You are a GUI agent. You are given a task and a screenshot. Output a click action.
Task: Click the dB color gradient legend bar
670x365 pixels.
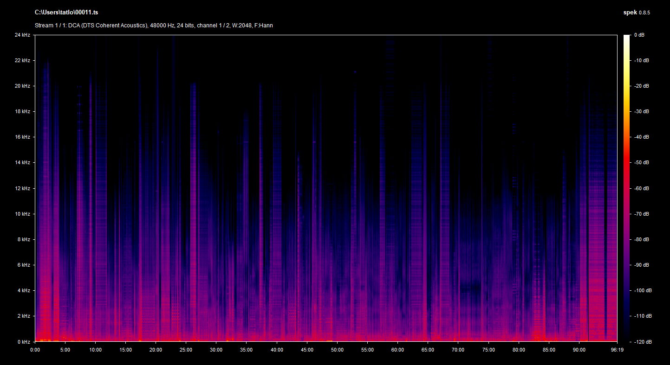[626, 188]
